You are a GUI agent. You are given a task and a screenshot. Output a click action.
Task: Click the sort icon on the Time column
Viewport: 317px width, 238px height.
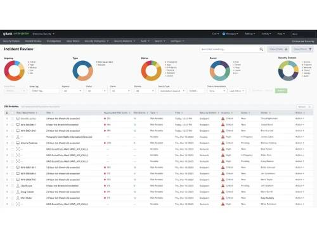pyautogui.click(x=182, y=113)
